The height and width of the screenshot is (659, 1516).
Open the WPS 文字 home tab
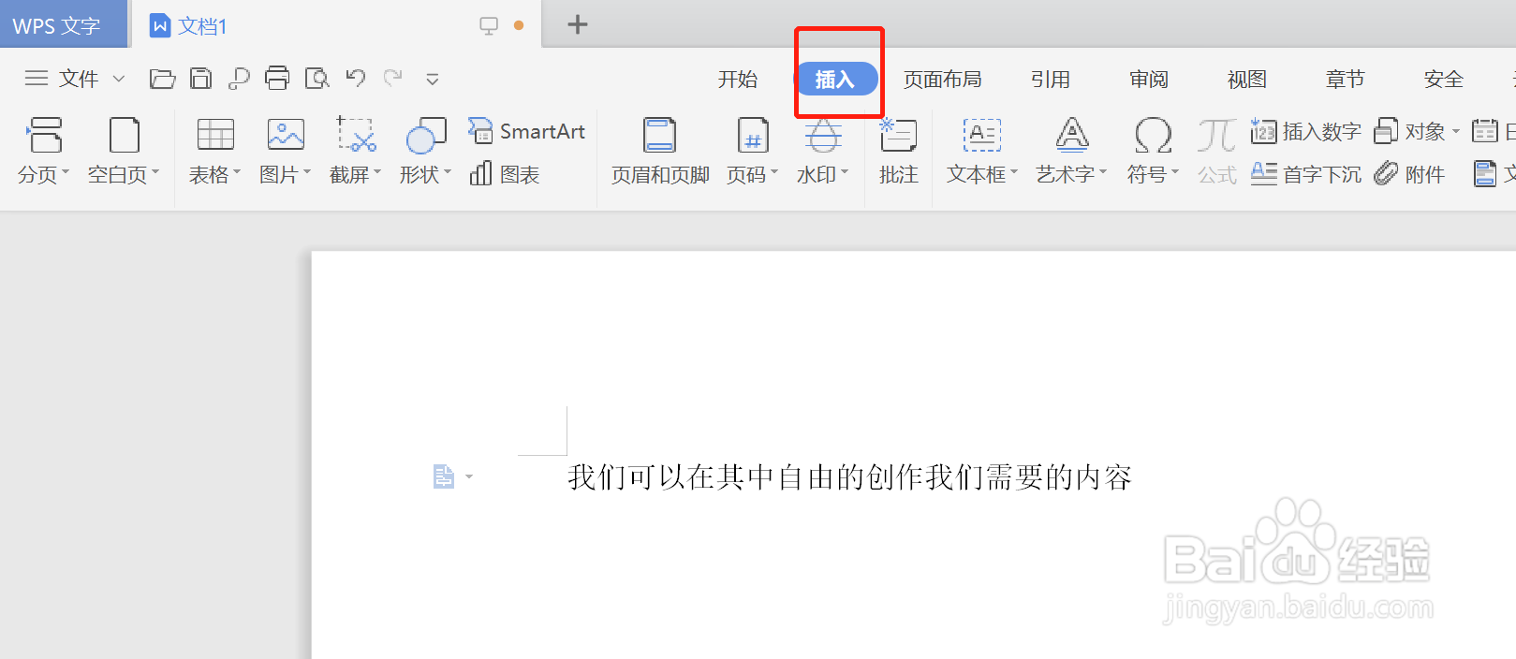click(56, 26)
